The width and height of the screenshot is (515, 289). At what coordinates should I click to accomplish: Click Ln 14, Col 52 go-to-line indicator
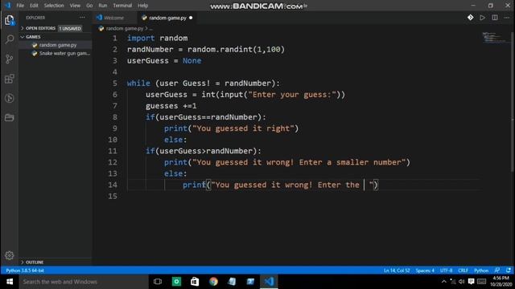pos(397,271)
